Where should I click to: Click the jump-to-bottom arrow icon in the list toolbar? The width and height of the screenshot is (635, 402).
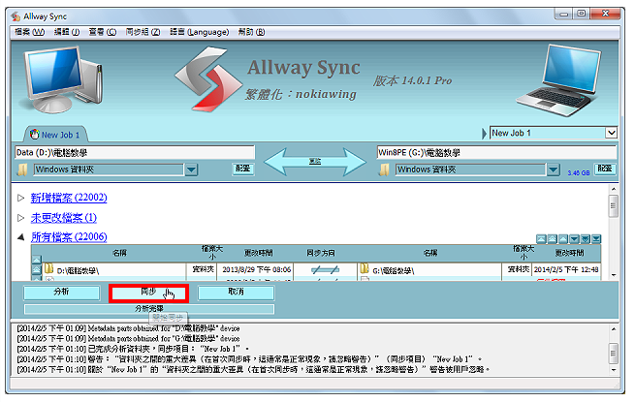595,239
